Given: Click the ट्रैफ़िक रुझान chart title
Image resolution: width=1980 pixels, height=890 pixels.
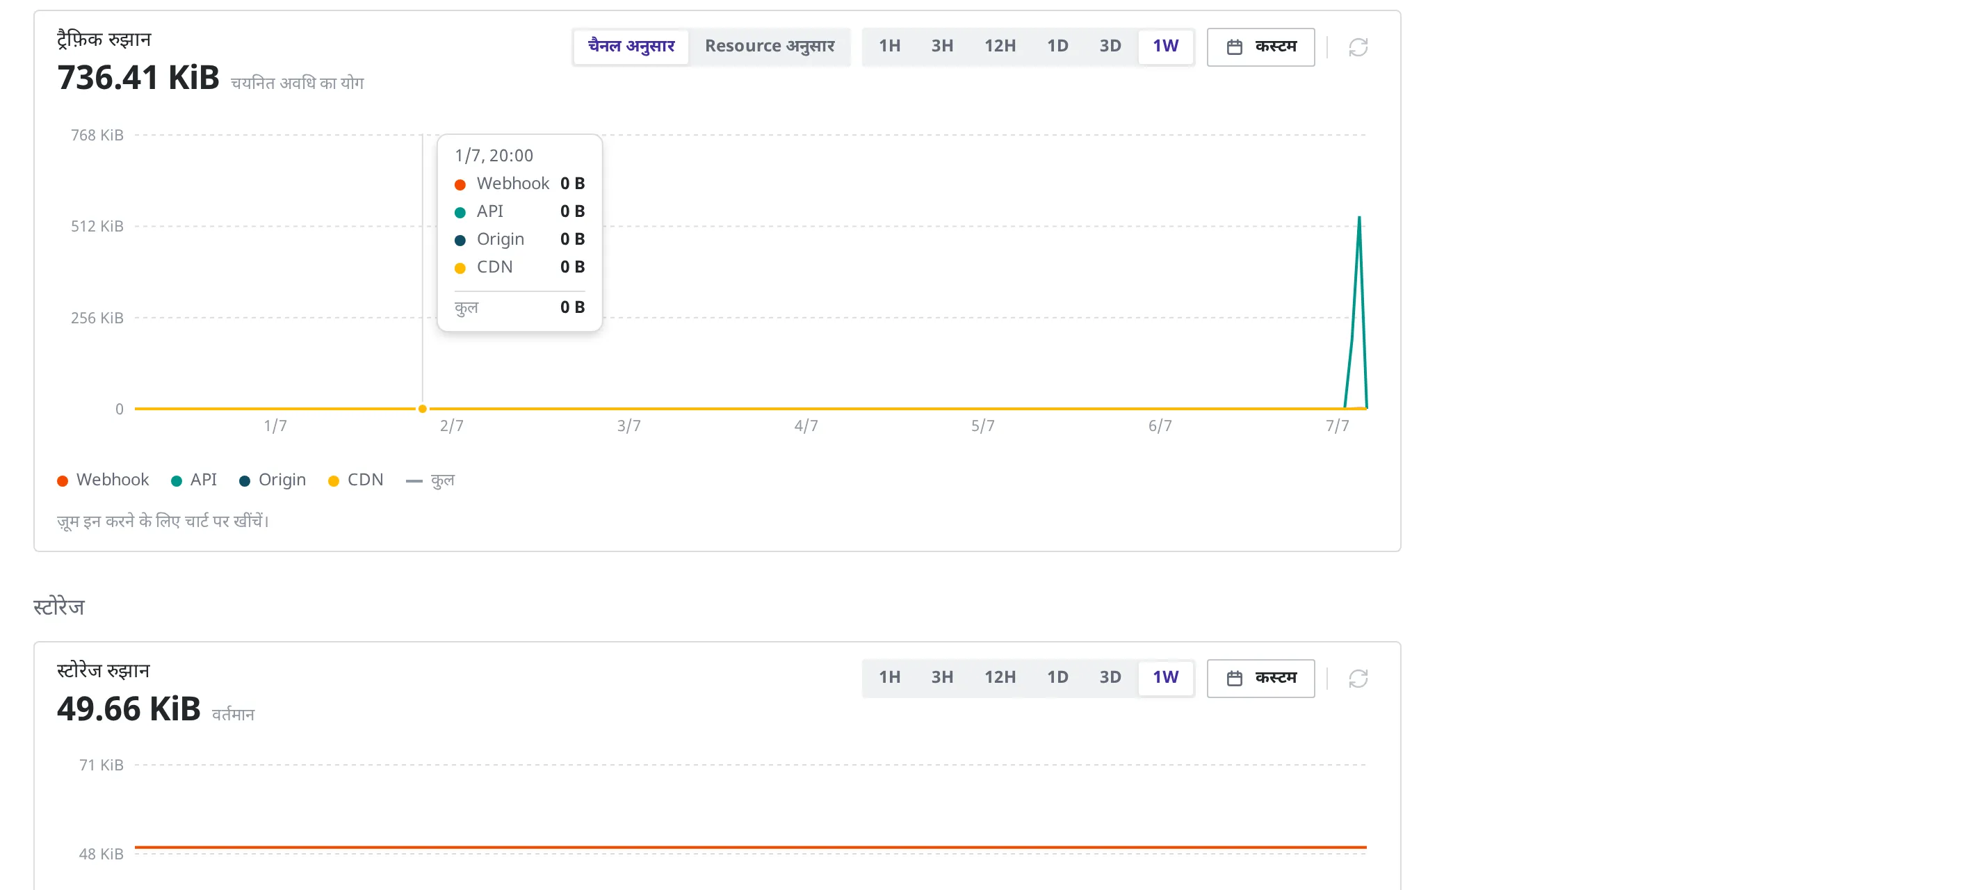Looking at the screenshot, I should [x=104, y=38].
